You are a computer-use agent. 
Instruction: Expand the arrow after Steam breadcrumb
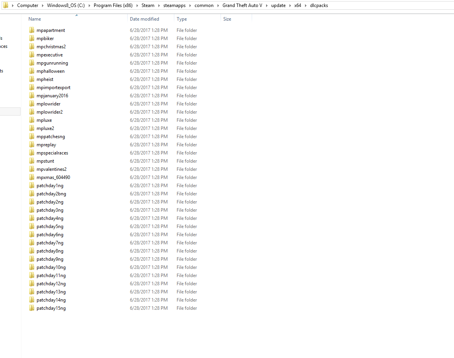click(159, 5)
